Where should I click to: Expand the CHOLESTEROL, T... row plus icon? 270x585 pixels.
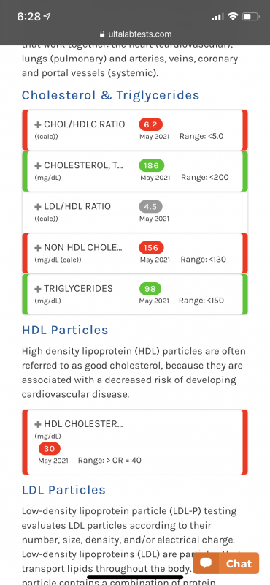coord(38,166)
